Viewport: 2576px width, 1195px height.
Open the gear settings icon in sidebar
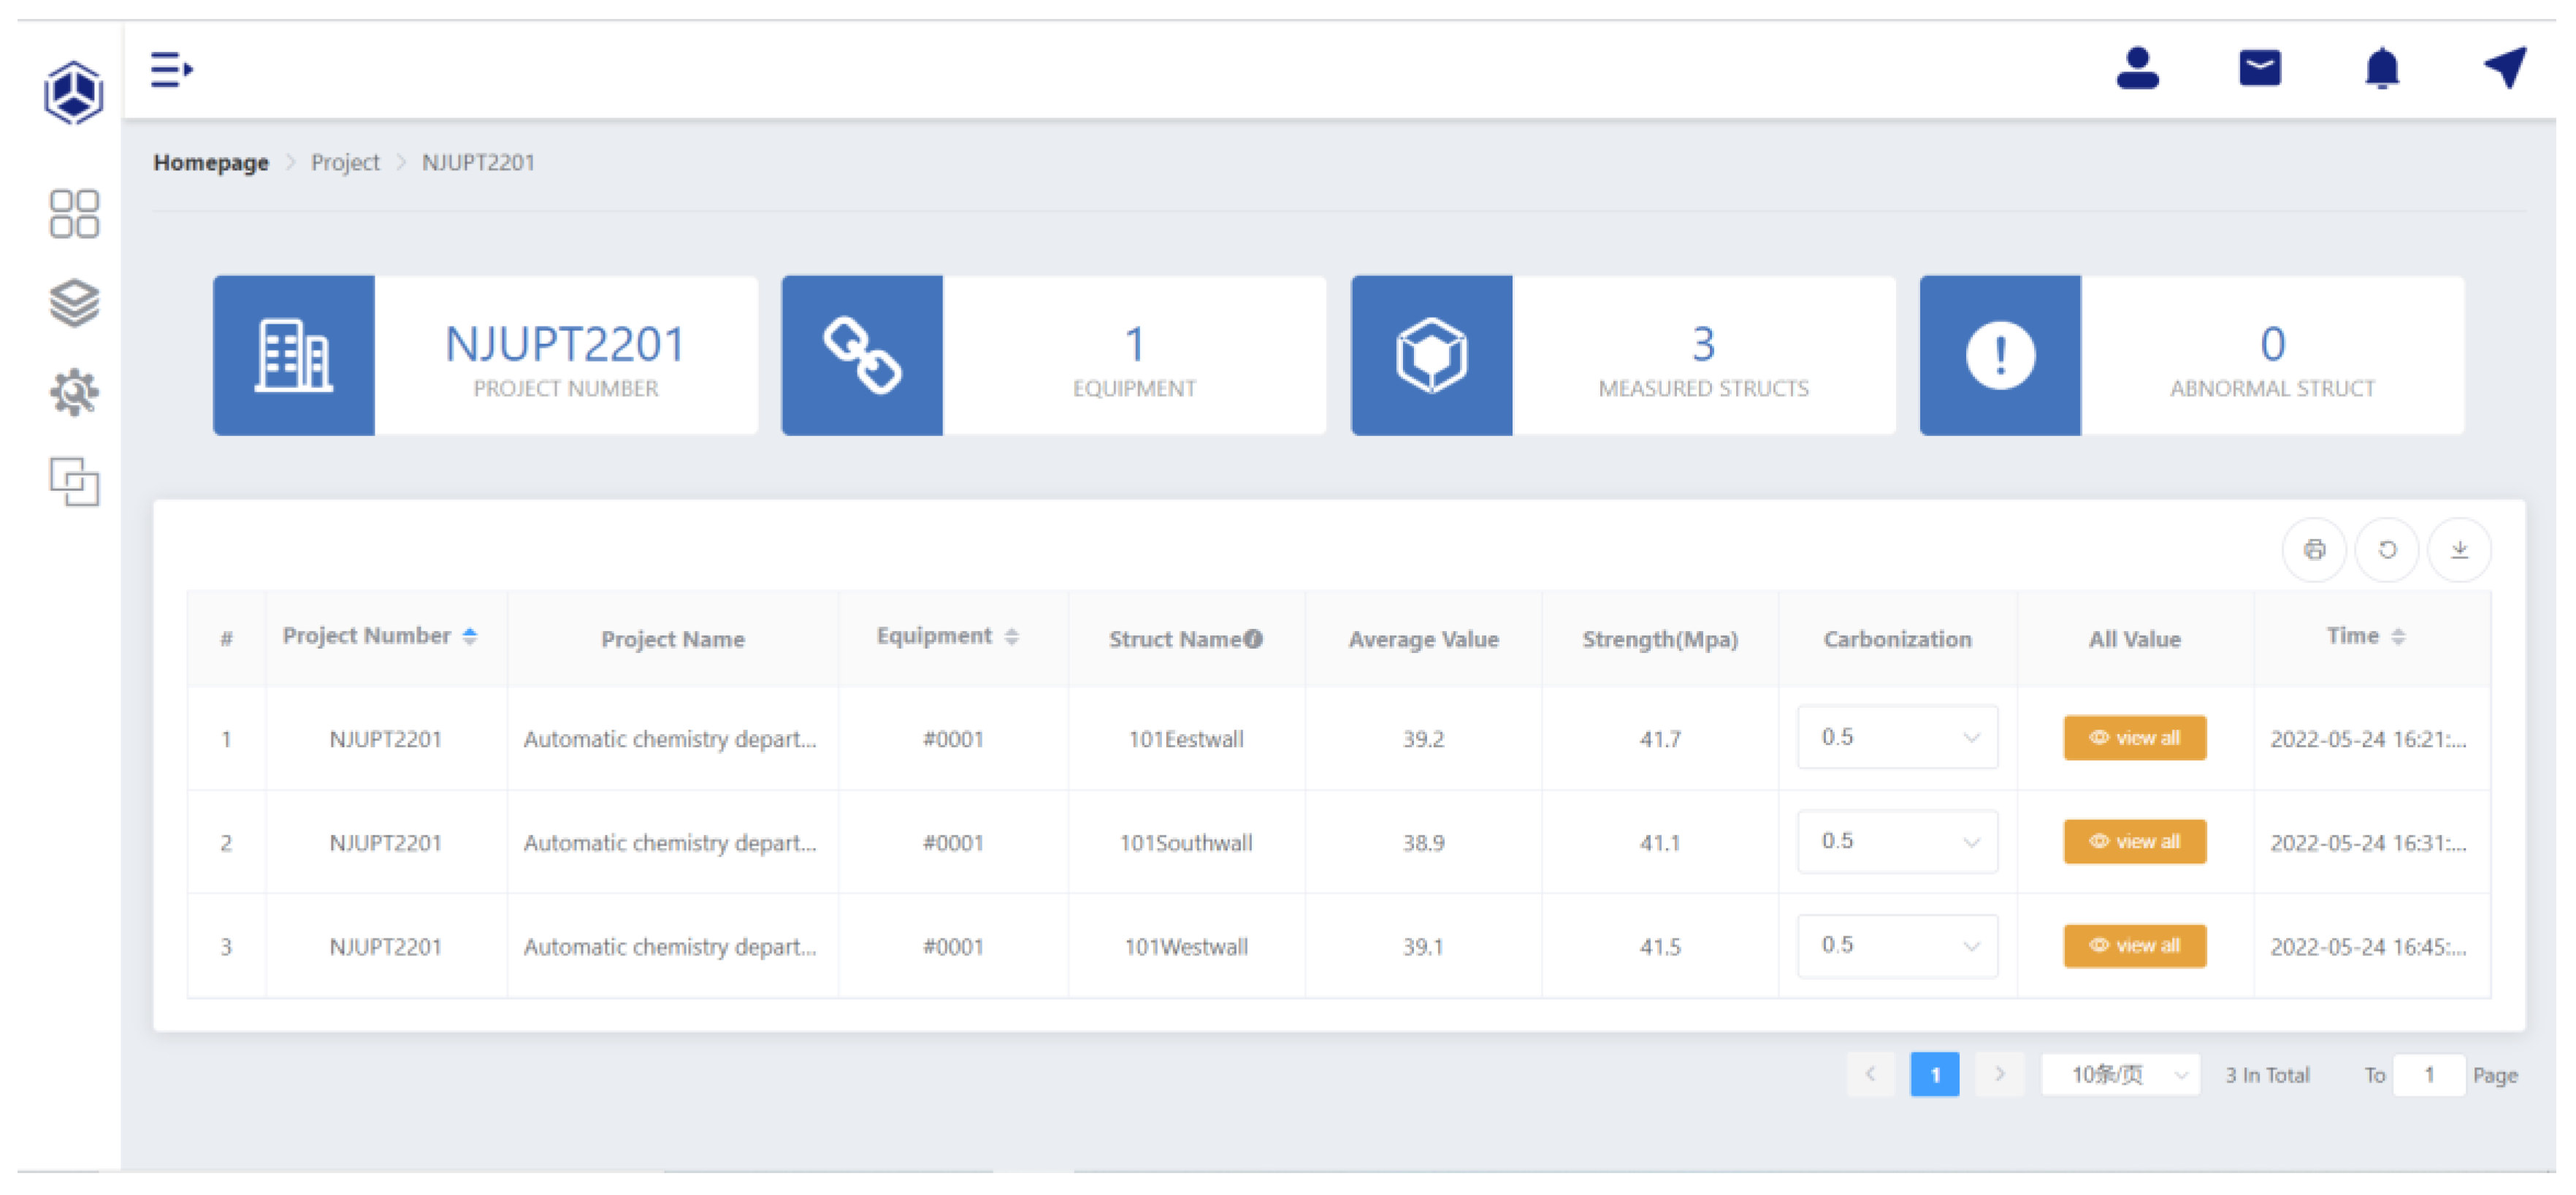74,392
